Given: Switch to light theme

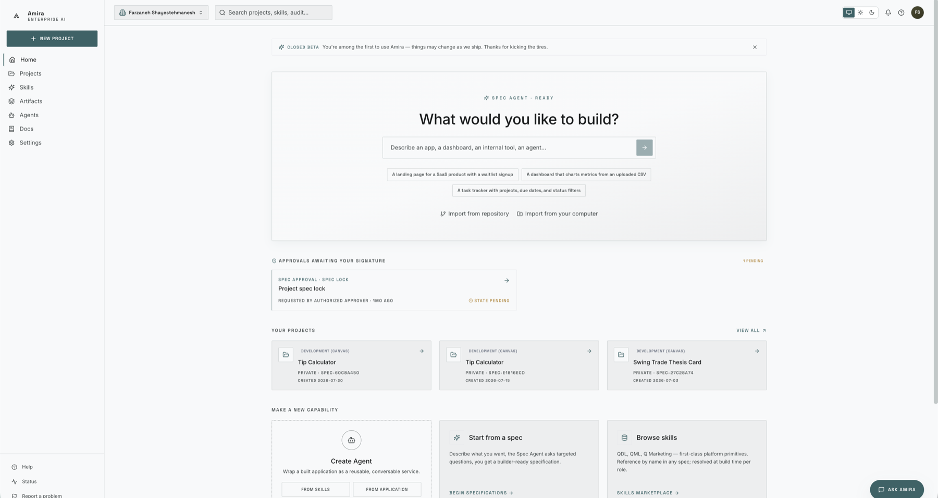Looking at the screenshot, I should tap(860, 13).
